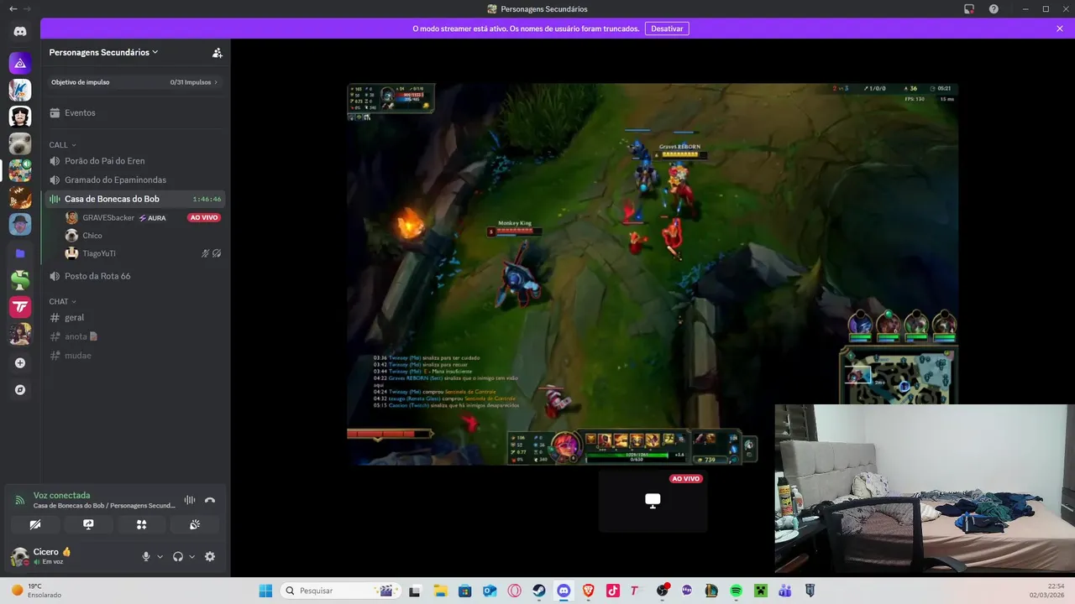Open the weather widget showing 19°C
The image size is (1075, 604).
click(x=36, y=591)
